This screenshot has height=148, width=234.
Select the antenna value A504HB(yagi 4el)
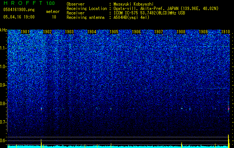point(131,17)
